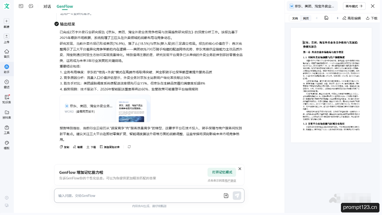Open the WORD file card thumbnail image

(131, 111)
